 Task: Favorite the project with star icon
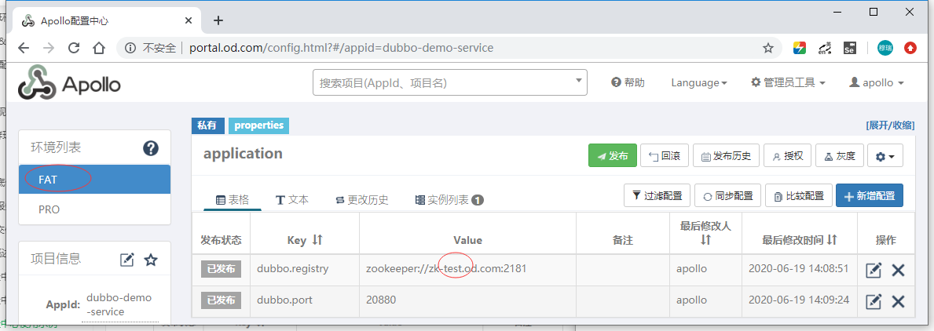point(152,260)
